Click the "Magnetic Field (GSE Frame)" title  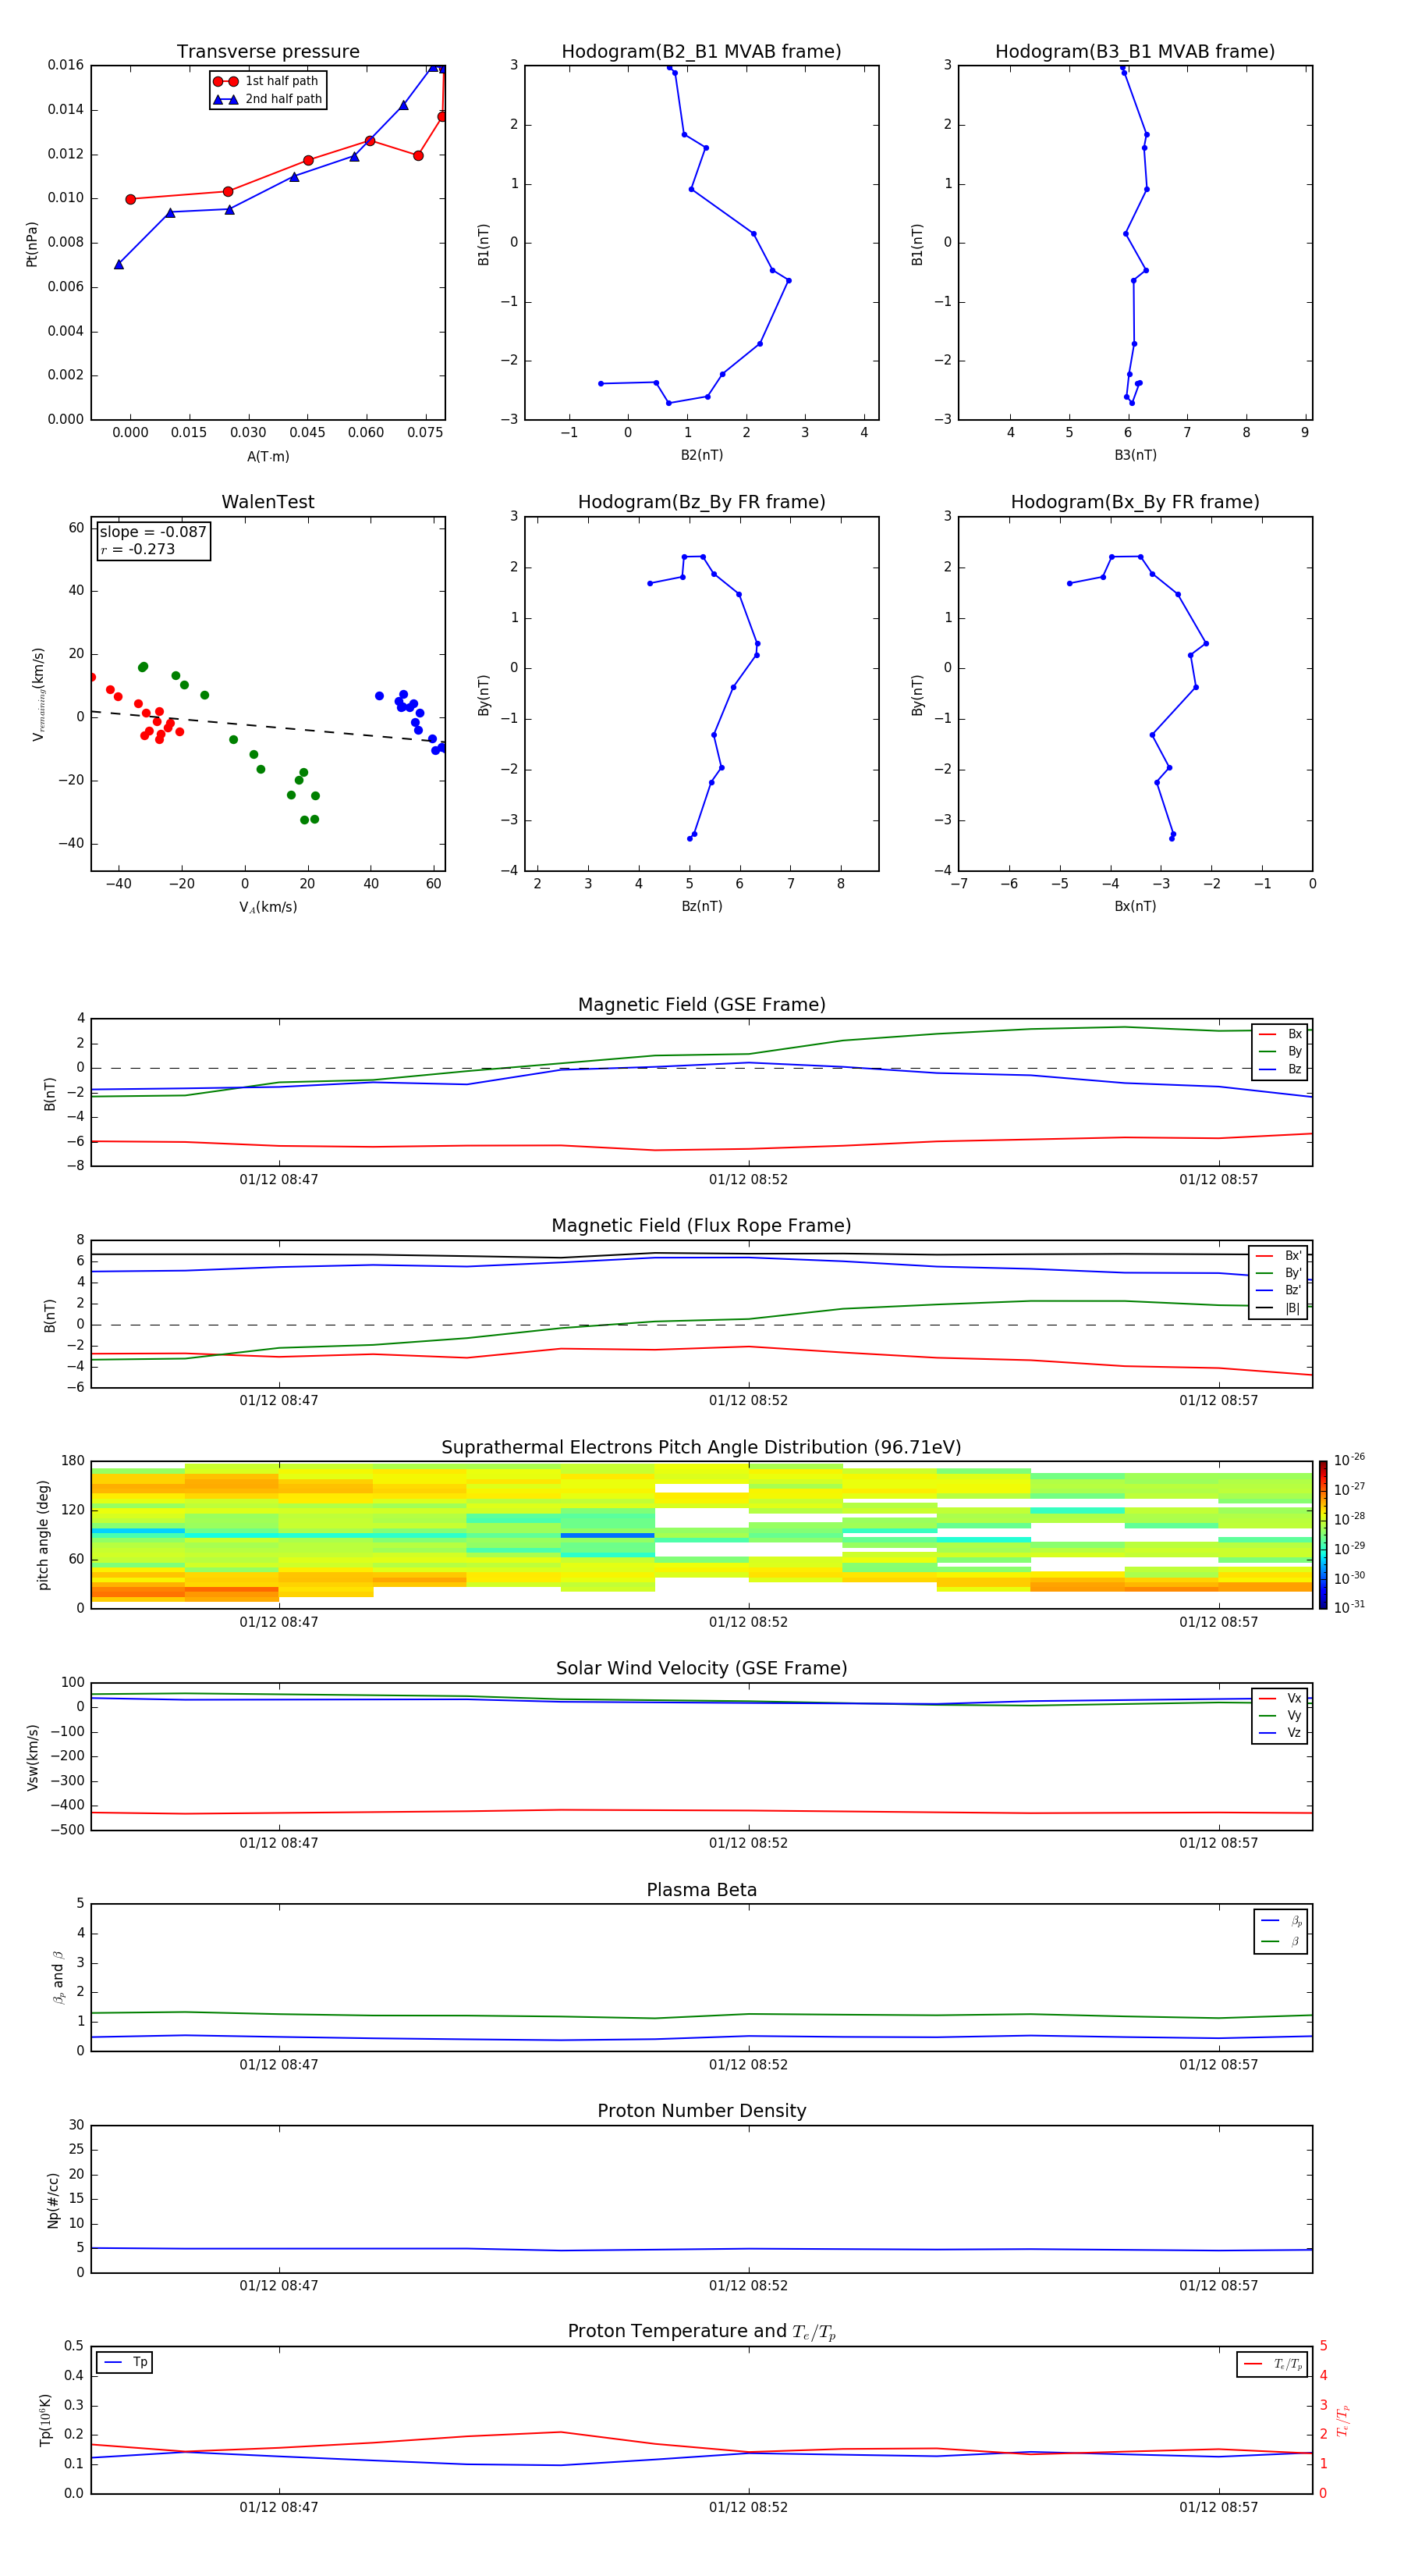tap(701, 1005)
